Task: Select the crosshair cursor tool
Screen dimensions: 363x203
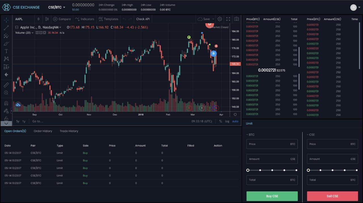Action: coord(6,20)
